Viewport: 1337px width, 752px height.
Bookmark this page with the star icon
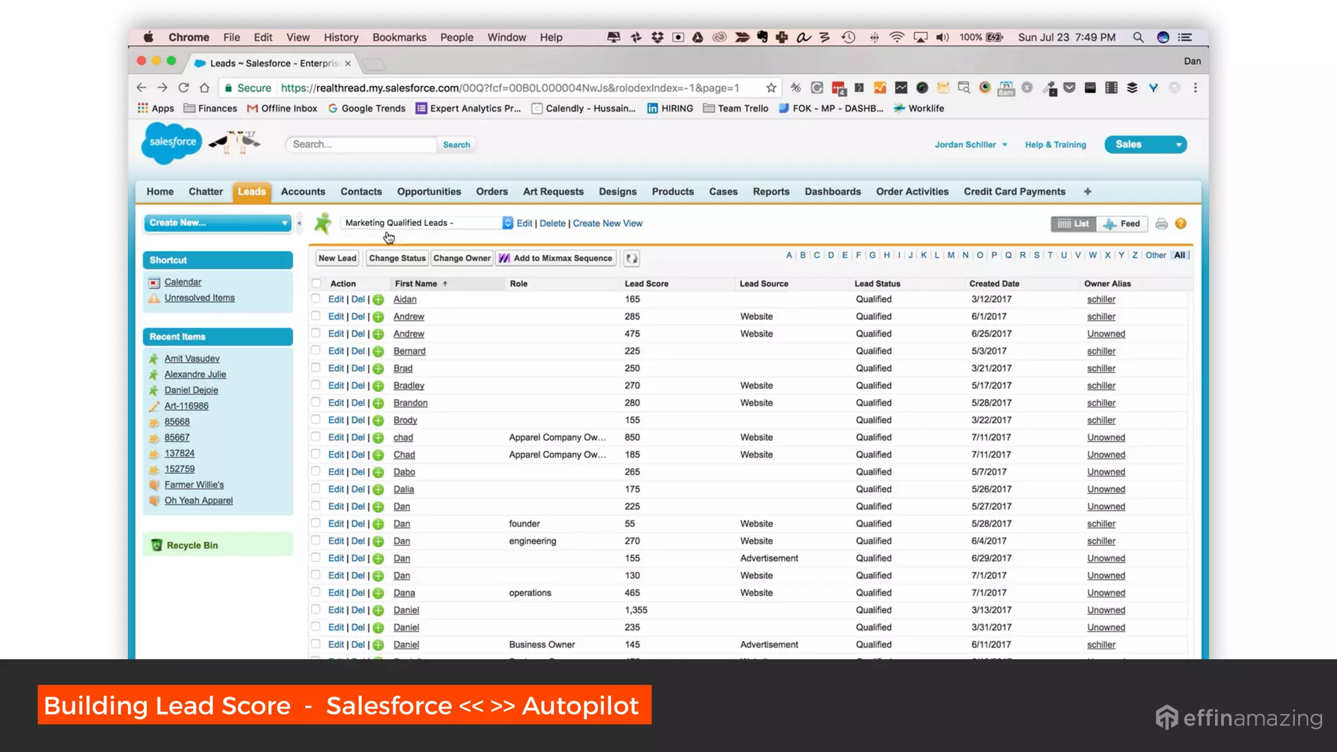click(771, 87)
